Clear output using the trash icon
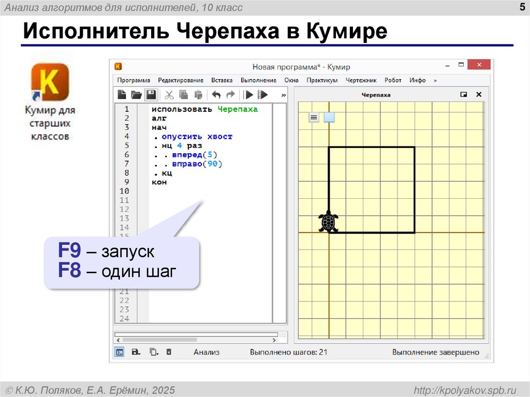This screenshot has height=397, width=530. tap(169, 352)
